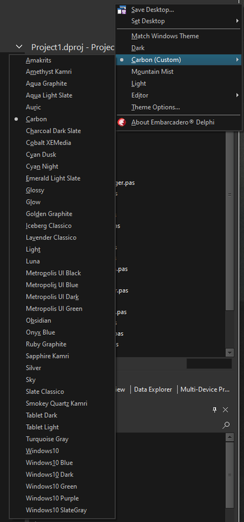Click the Embarcadero Delphi logo icon
Image resolution: width=244 pixels, height=522 pixels.
tap(122, 123)
